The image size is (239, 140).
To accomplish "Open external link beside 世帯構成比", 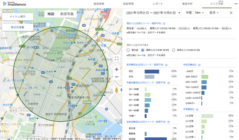I will [x=197, y=109].
